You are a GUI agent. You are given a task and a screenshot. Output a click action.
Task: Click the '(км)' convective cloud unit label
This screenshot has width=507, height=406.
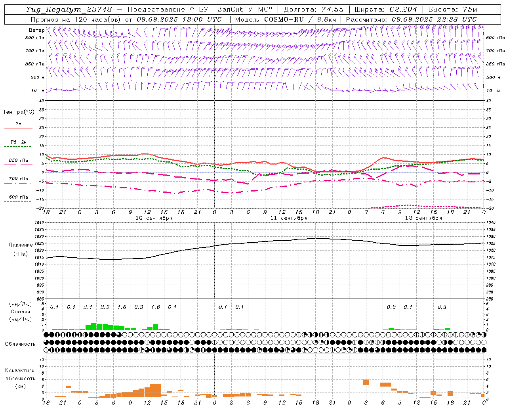click(20, 386)
